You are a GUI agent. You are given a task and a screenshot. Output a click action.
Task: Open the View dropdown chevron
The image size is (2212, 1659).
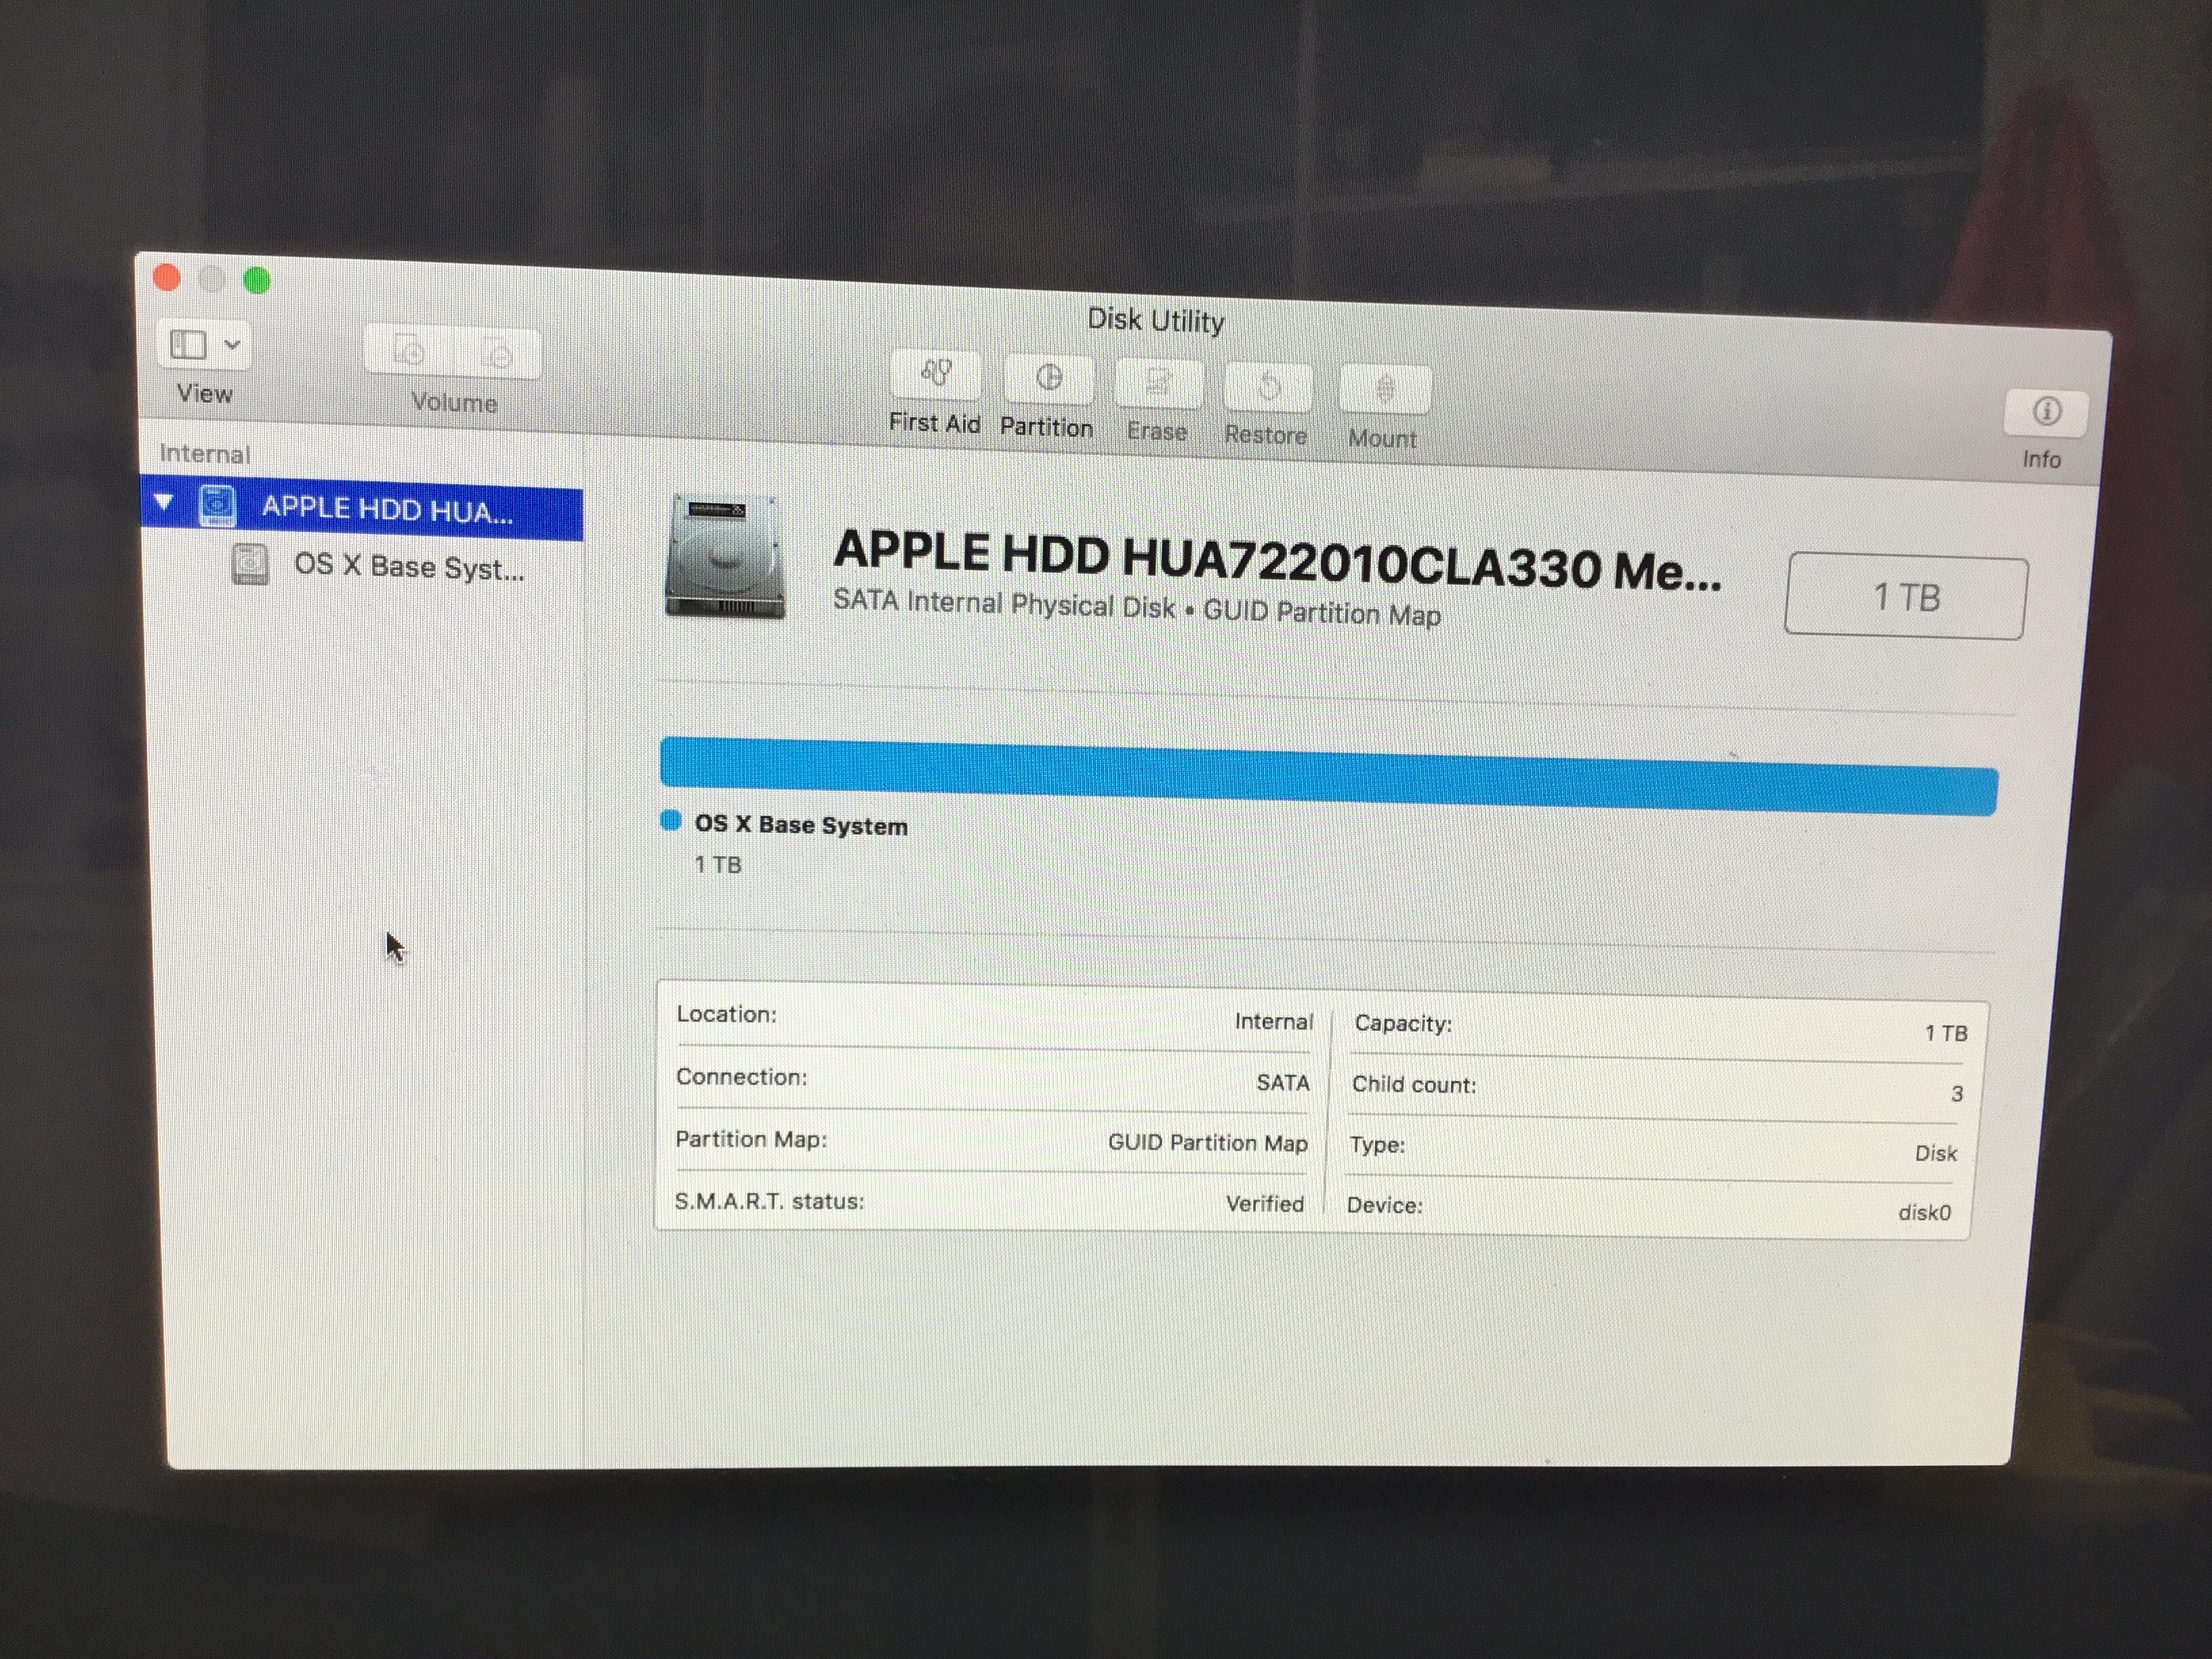232,345
